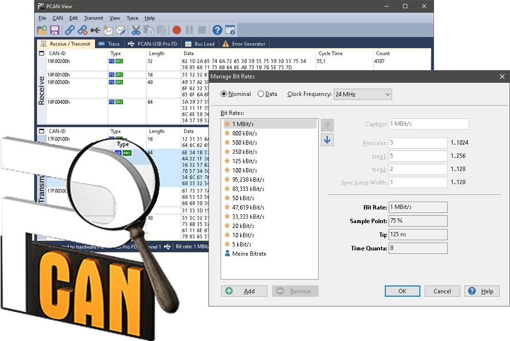Screen dimensions: 510x341
Task: Switch to the PCAN-USB Pro FD tab
Action: tap(152, 44)
